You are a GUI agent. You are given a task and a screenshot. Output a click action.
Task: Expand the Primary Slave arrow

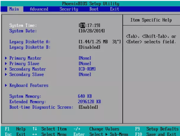point(6,64)
